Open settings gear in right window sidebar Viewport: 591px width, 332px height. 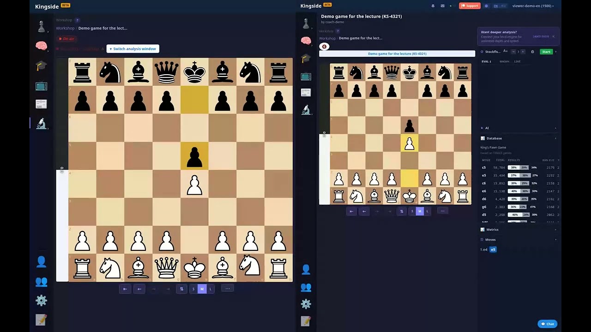(306, 304)
